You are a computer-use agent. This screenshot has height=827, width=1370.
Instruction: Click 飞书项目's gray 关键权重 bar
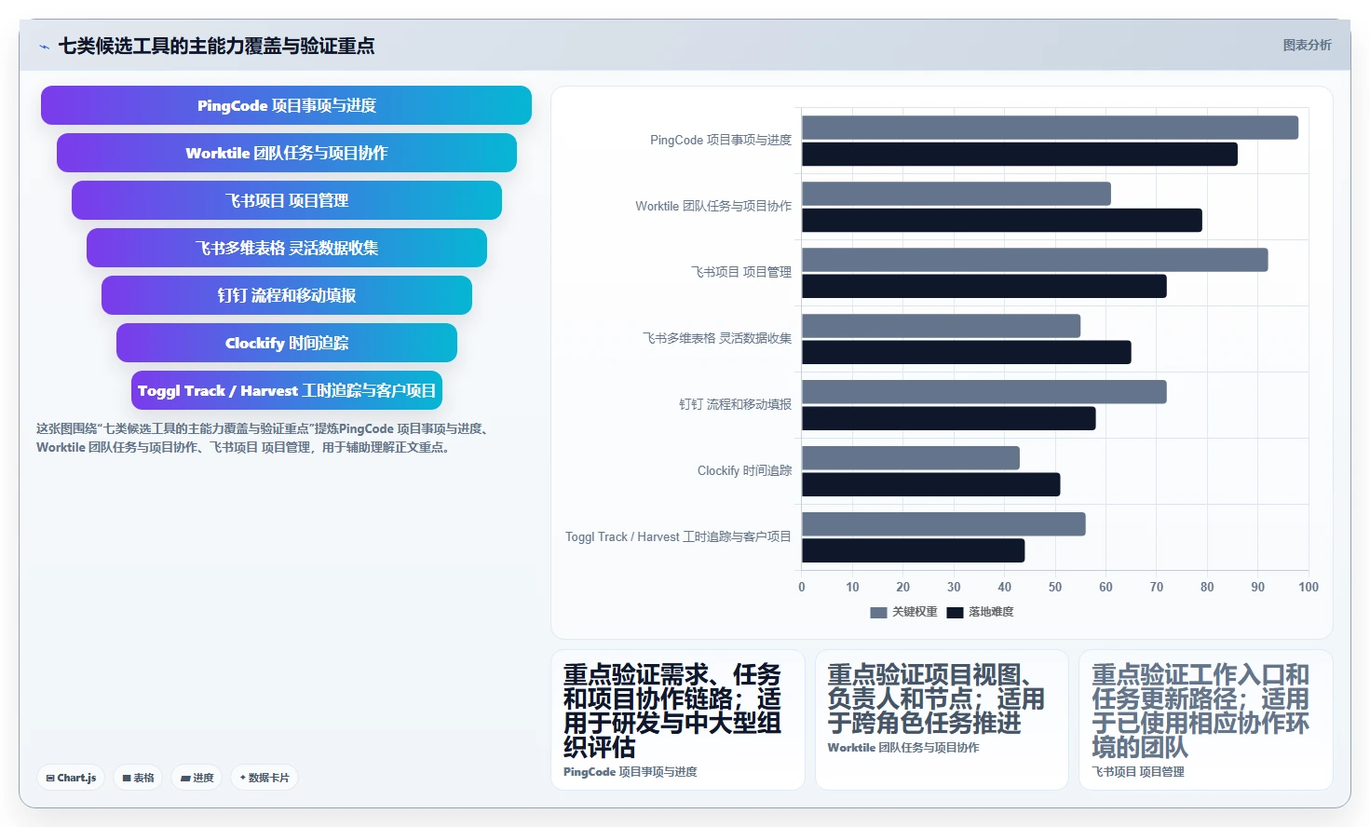pos(1035,260)
